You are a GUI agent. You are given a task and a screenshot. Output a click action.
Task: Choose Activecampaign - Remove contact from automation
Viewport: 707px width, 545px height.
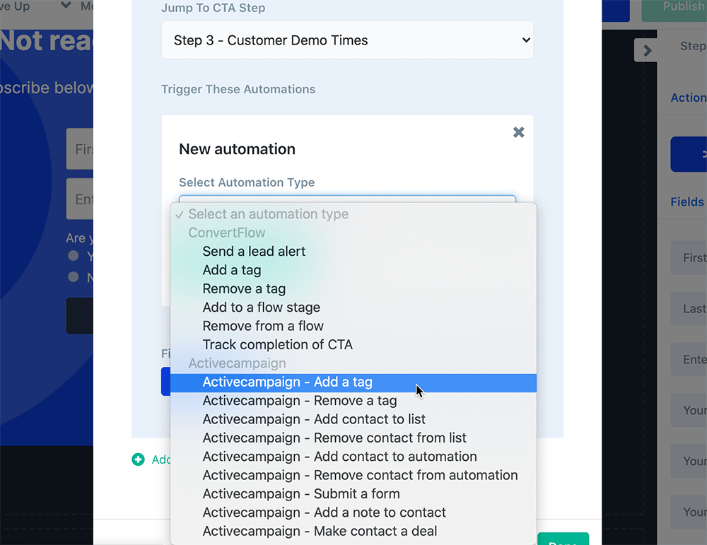coord(353,475)
